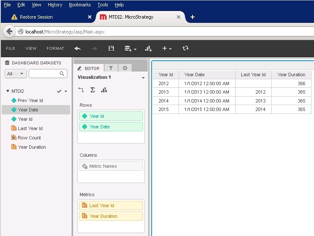Image resolution: width=314 pixels, height=236 pixels.
Task: Open the filter tab with funnel icon
Action: coord(111,68)
